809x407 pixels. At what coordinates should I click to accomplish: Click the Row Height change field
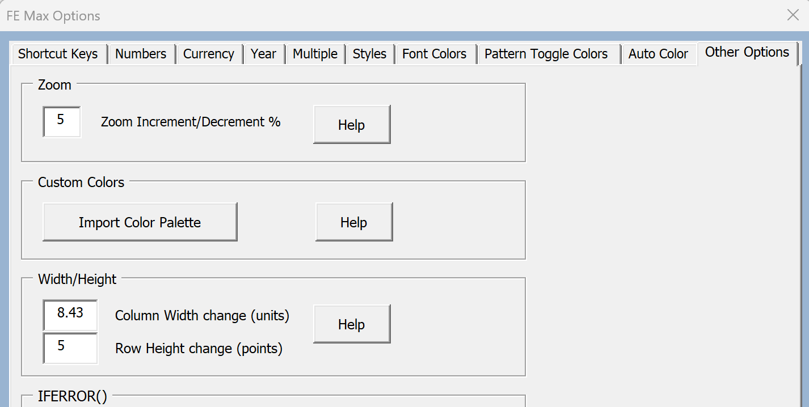coord(70,347)
